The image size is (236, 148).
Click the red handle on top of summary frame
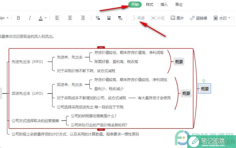click(101, 48)
